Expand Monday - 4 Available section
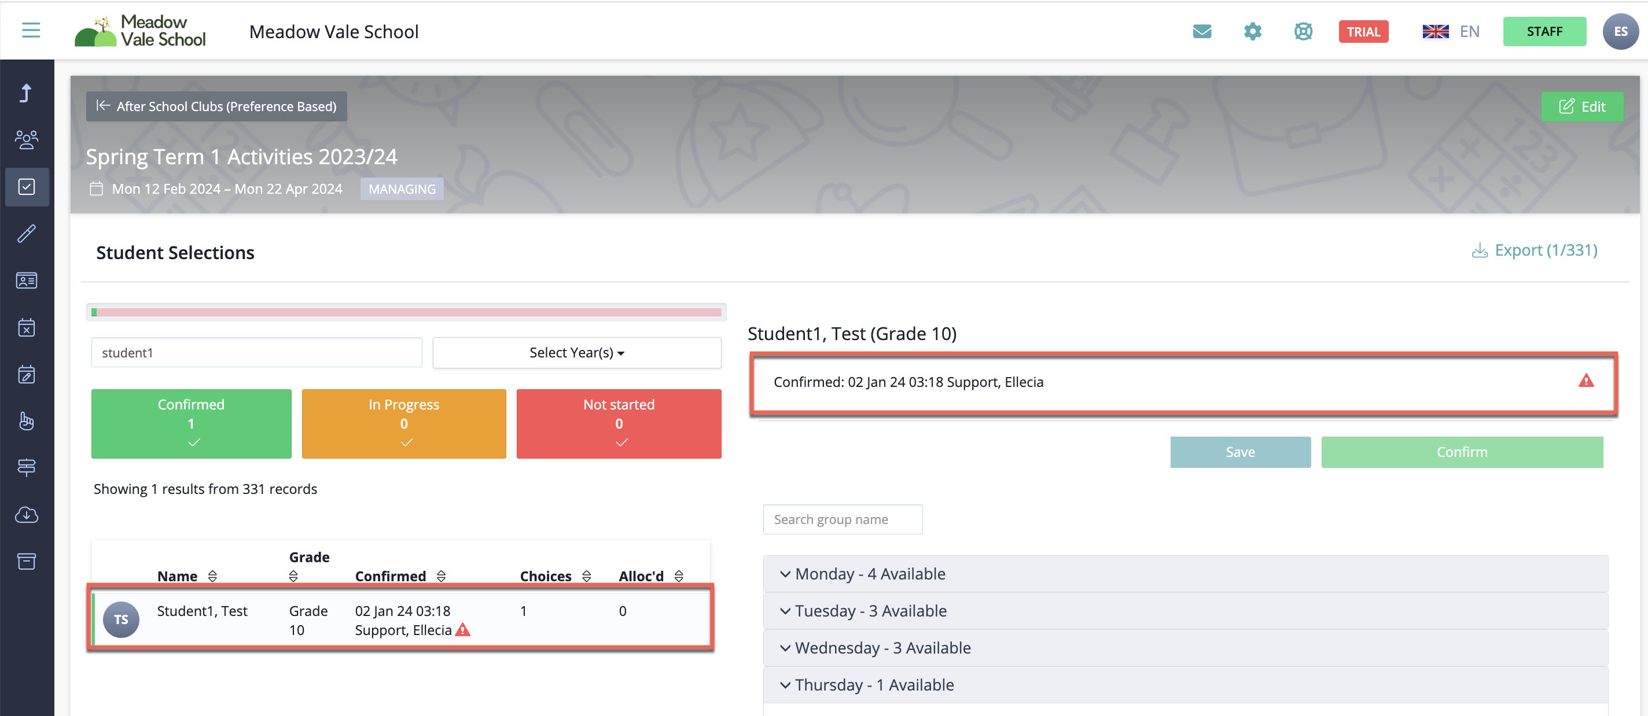1648x716 pixels. (869, 574)
